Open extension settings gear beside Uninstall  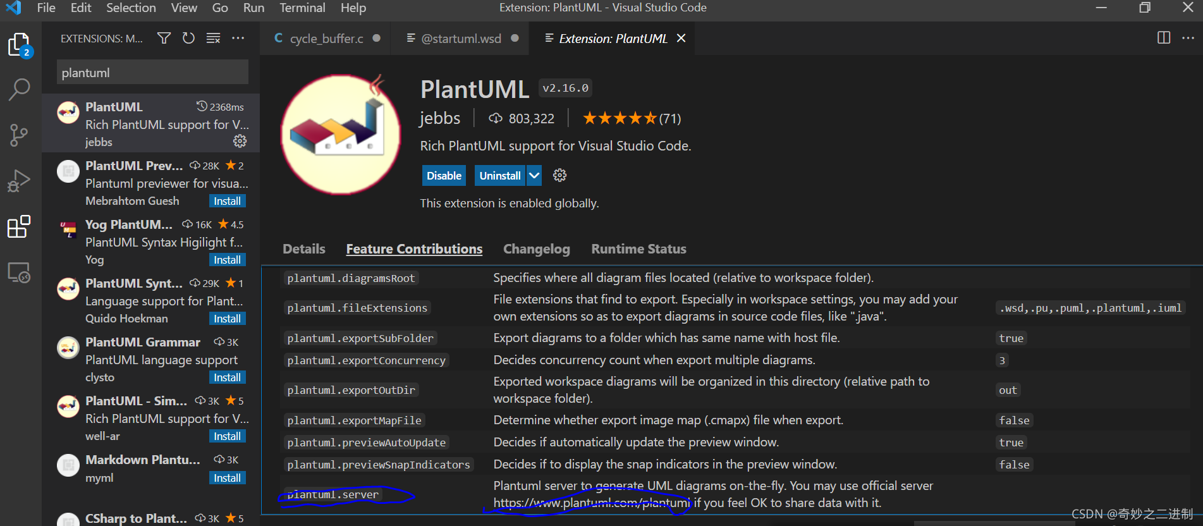(x=559, y=175)
